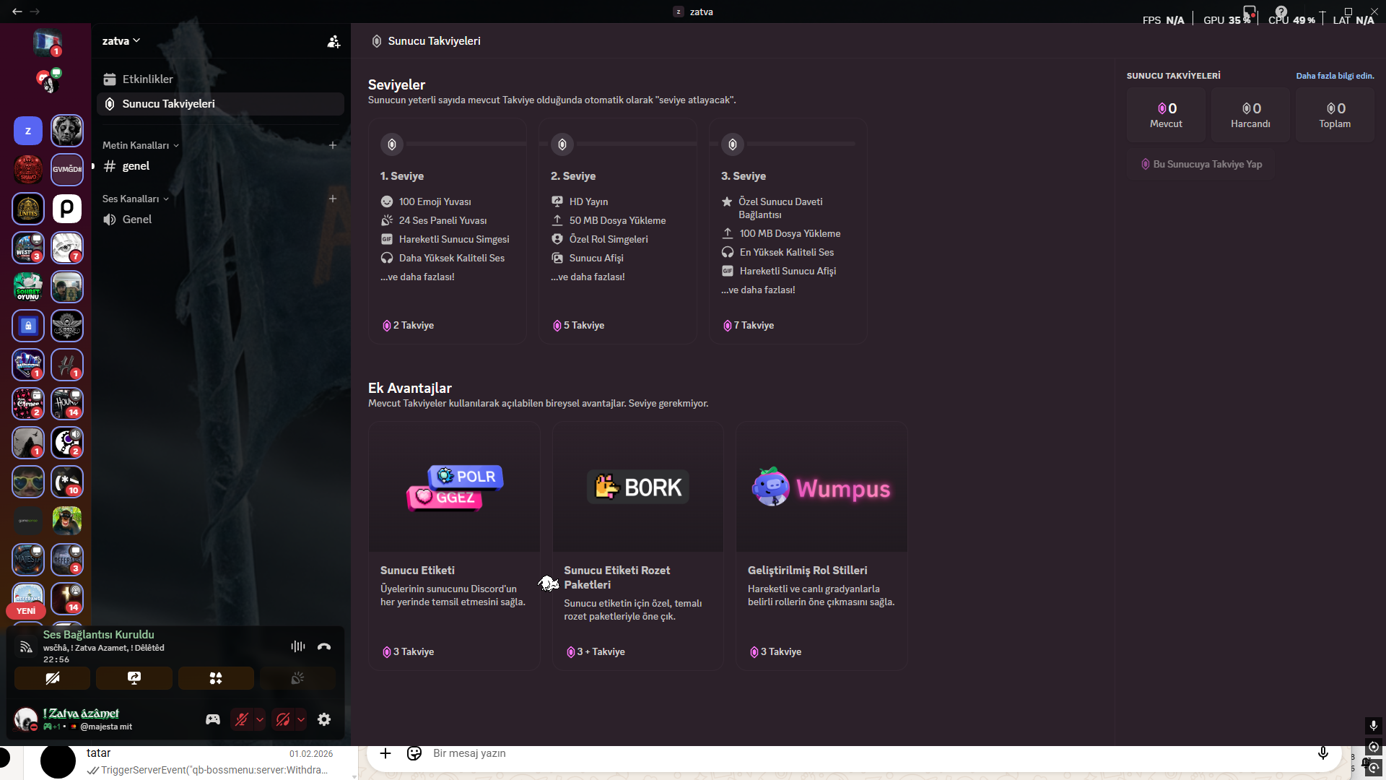1386x780 pixels.
Task: Click the 'Ses Bağlantısı Kuruldu' status text
Action: pos(98,635)
